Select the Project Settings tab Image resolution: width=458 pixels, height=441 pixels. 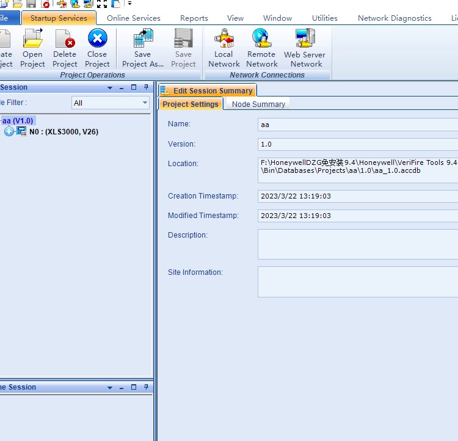191,104
